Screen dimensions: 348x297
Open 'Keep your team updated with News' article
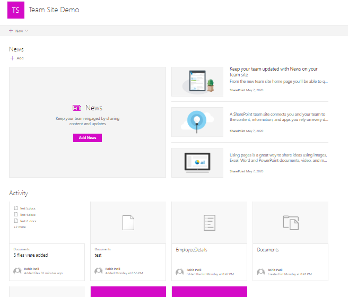273,72
